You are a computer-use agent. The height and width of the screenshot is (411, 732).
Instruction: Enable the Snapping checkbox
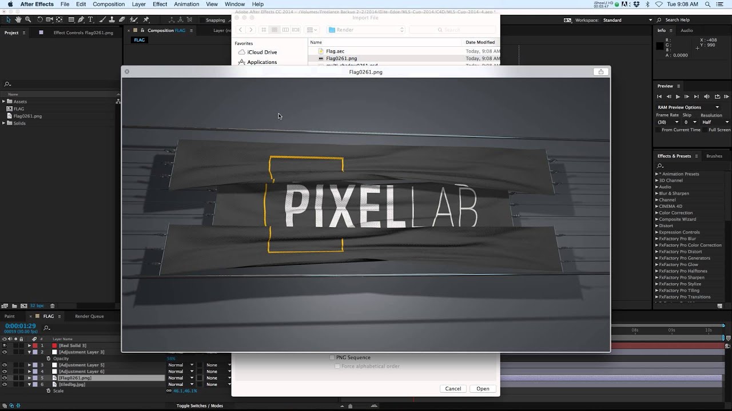point(201,20)
